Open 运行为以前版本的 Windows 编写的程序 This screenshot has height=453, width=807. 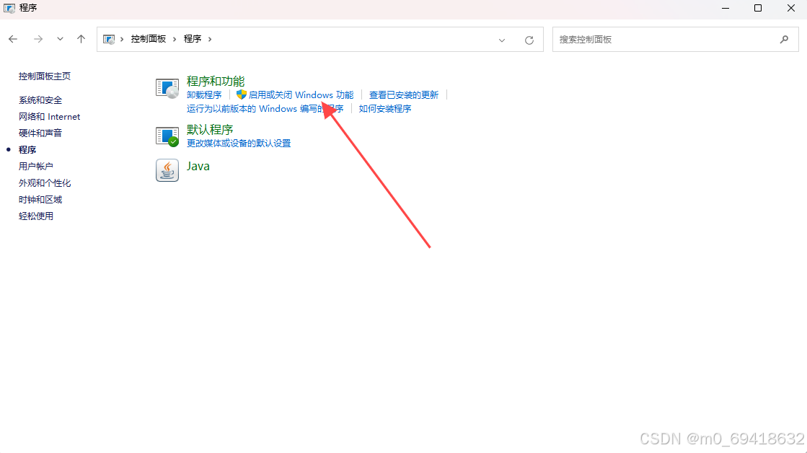(x=265, y=109)
